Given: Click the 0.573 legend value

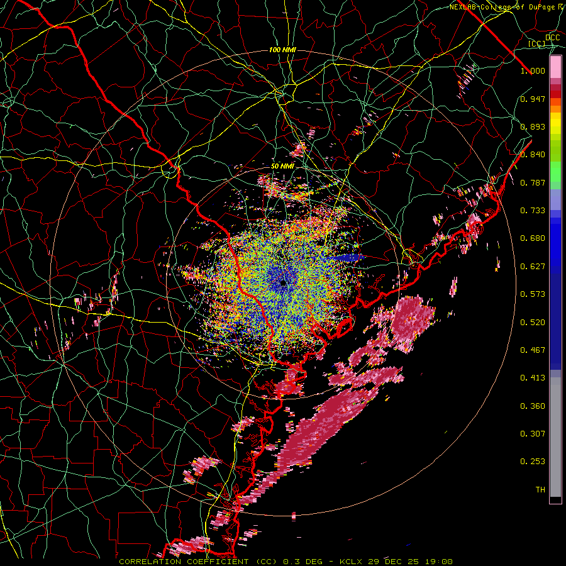Looking at the screenshot, I should click(x=533, y=294).
